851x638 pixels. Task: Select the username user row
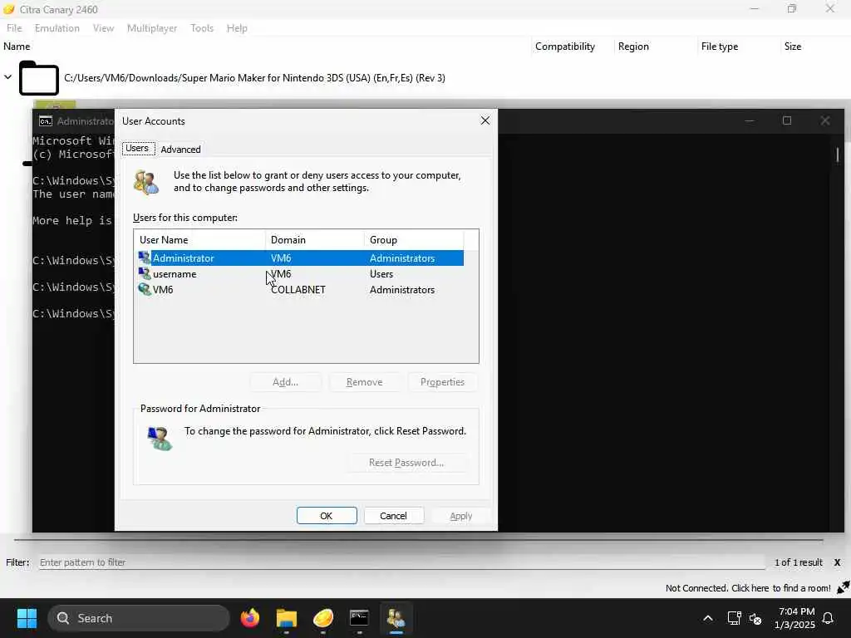coord(301,274)
